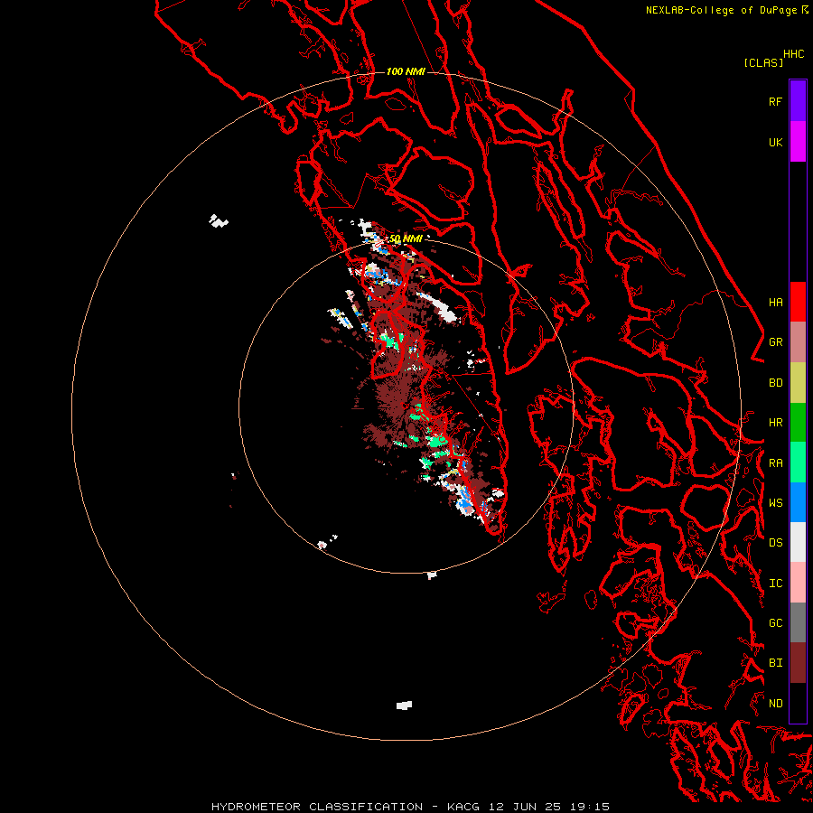
Task: Click the WS legend label
Action: click(x=775, y=502)
